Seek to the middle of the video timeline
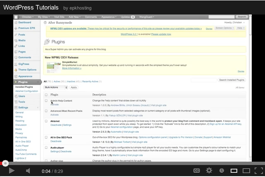The image size is (265, 177). pos(132,163)
